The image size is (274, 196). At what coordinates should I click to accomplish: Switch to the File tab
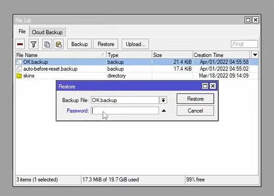[x=22, y=32]
